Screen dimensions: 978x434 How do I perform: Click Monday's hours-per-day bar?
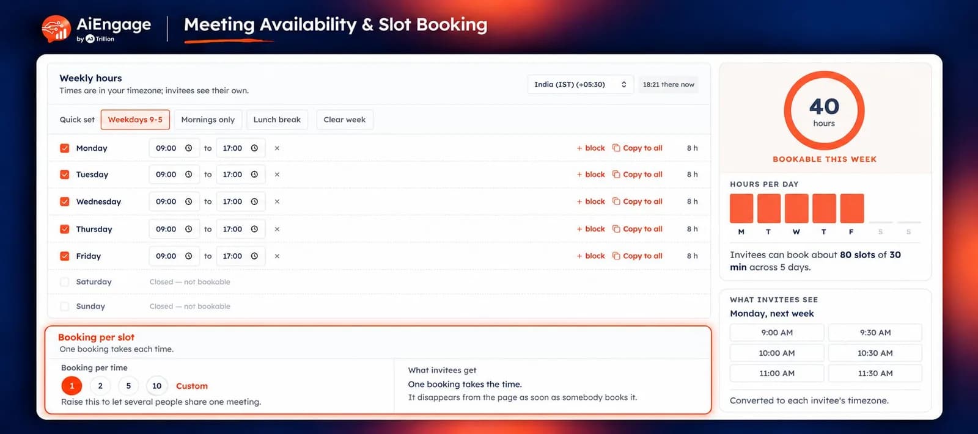(741, 208)
